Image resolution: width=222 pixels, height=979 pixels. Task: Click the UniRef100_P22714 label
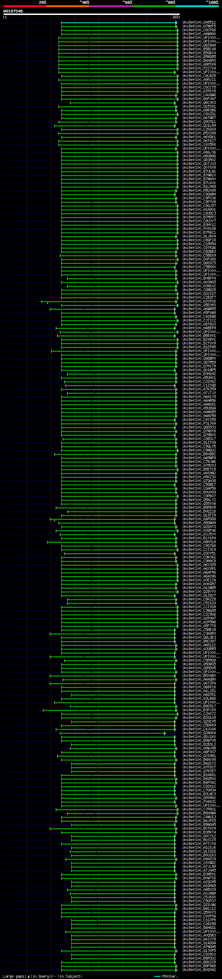pos(199,68)
